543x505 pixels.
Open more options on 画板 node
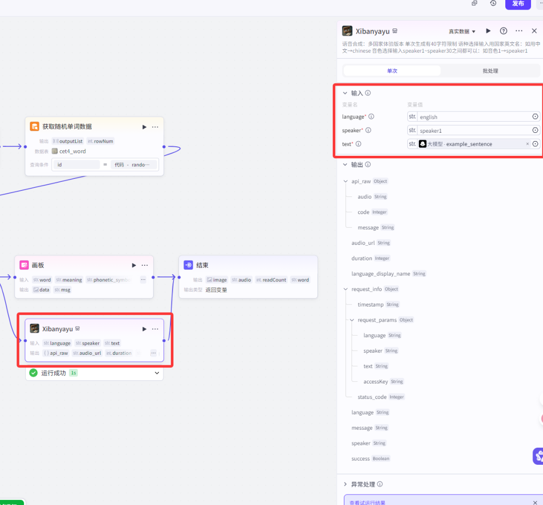tap(145, 265)
